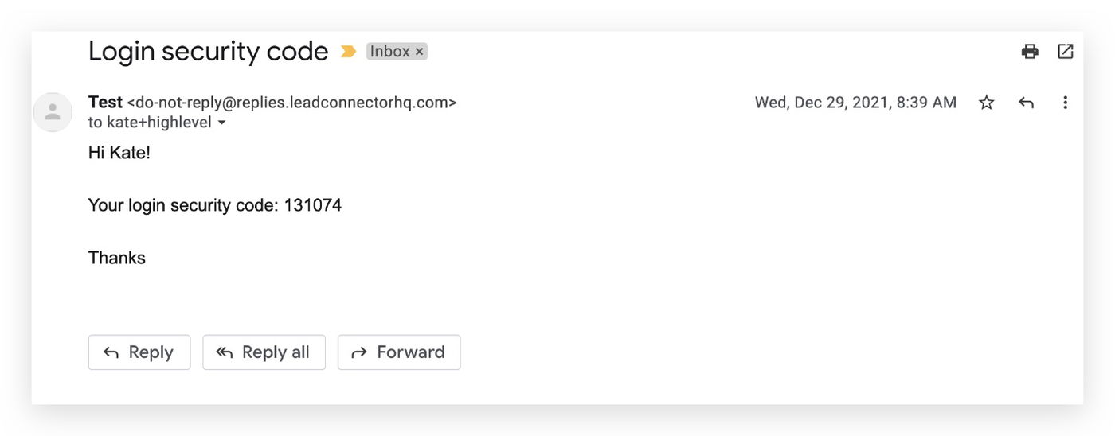1115x436 pixels.
Task: Open the three-dot More options menu
Action: pyautogui.click(x=1065, y=103)
